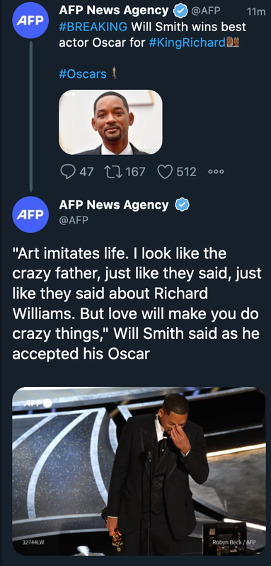Like the tweet with 512 likes
The image size is (271, 566).
pyautogui.click(x=166, y=172)
